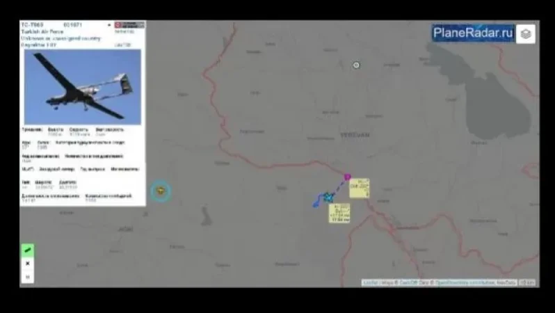Screen dimensions: 555x313
Task: Click Yerevan city label on map
Action: tap(355, 134)
